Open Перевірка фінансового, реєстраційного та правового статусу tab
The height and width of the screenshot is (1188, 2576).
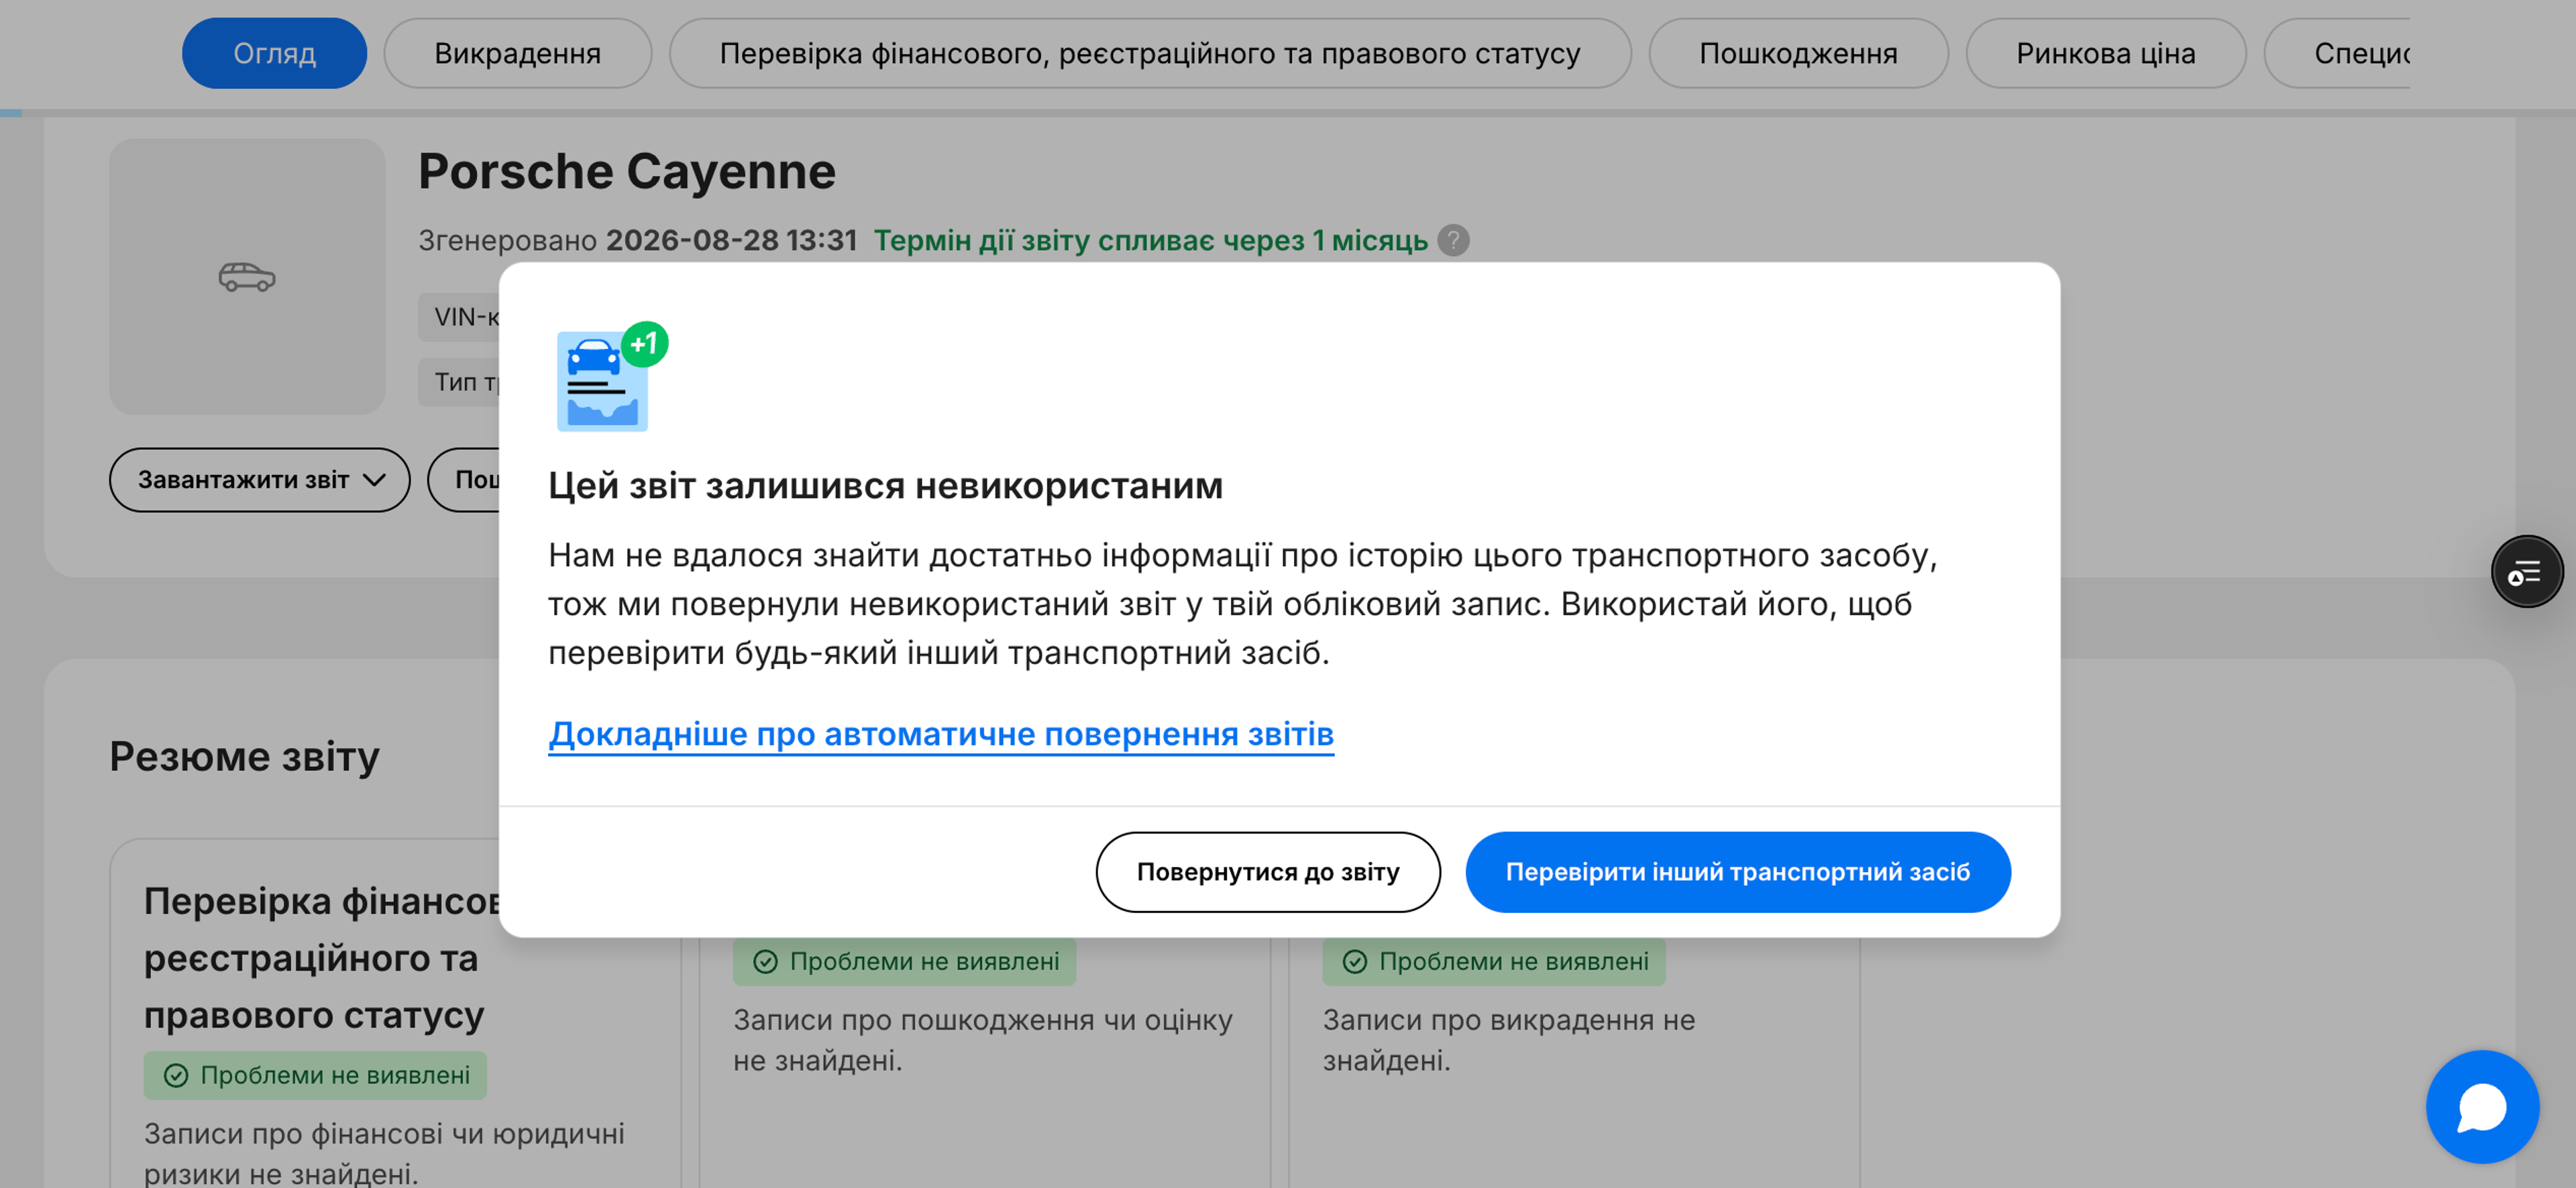[1150, 53]
